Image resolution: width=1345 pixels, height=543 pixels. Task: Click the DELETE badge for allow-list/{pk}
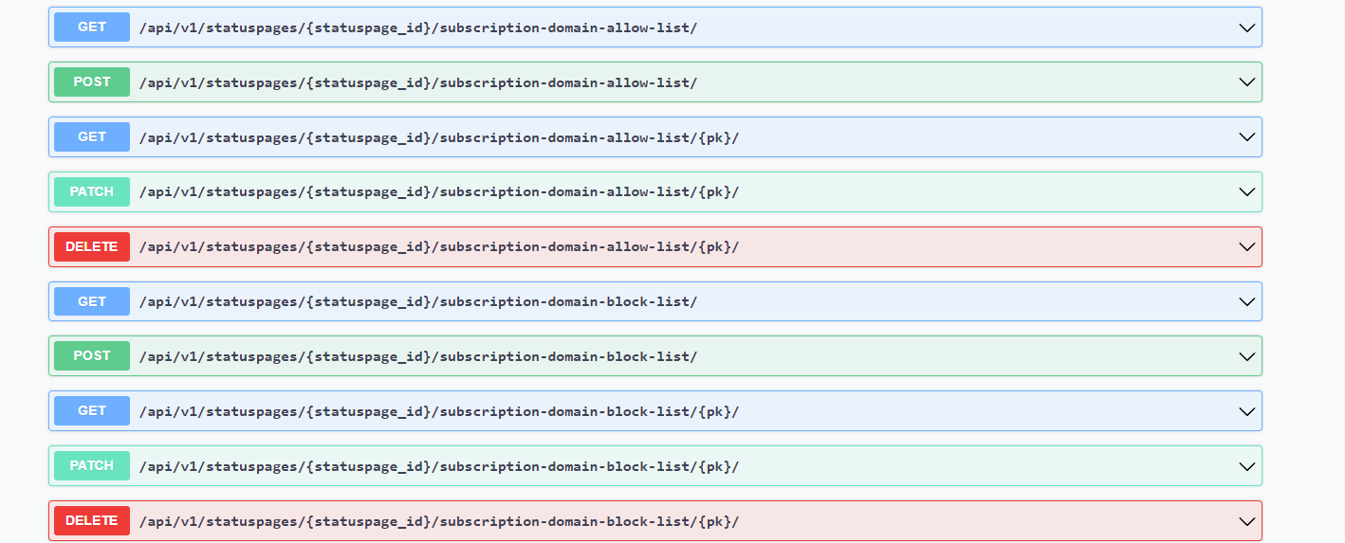[92, 247]
